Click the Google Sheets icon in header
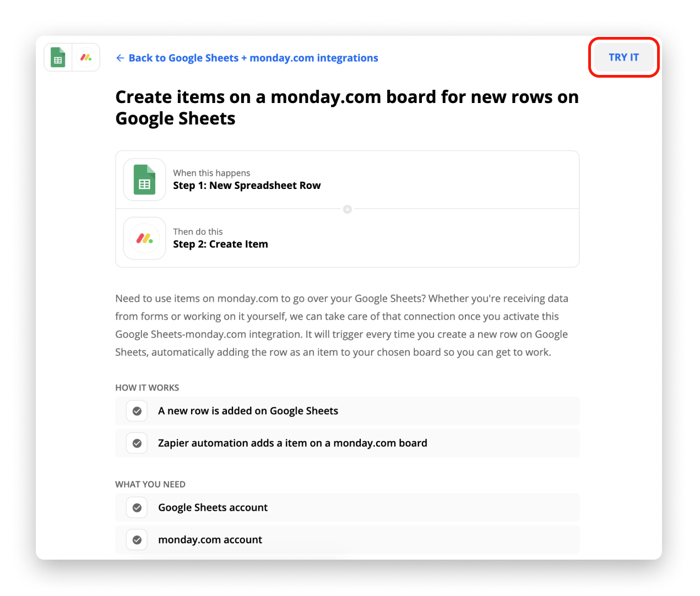Viewport: 700px width, 596px height. click(x=58, y=57)
